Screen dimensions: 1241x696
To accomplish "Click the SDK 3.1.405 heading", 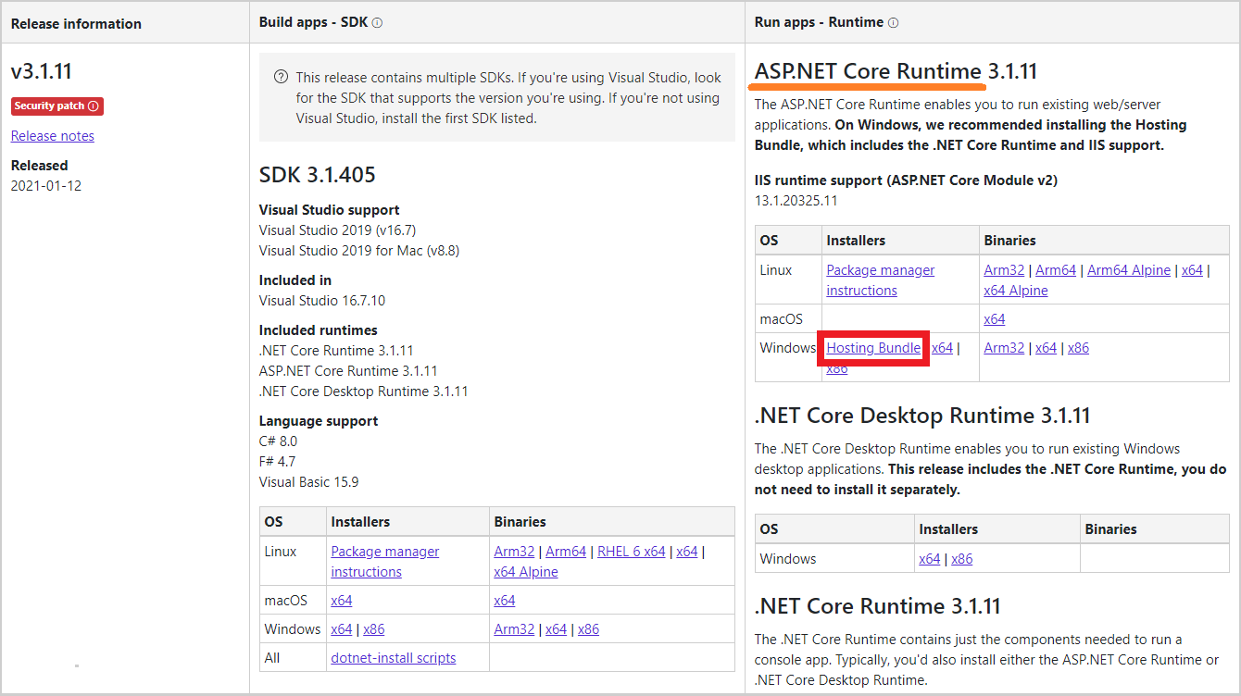I will click(318, 175).
